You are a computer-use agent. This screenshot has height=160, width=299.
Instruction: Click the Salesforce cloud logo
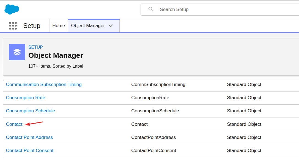12,9
